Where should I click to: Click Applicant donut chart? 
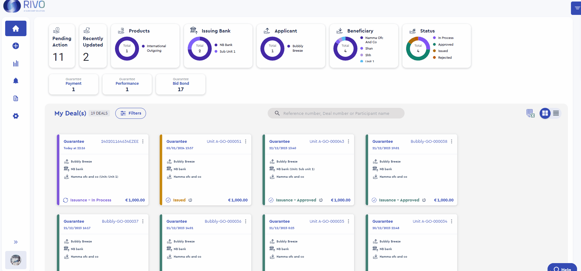[273, 49]
